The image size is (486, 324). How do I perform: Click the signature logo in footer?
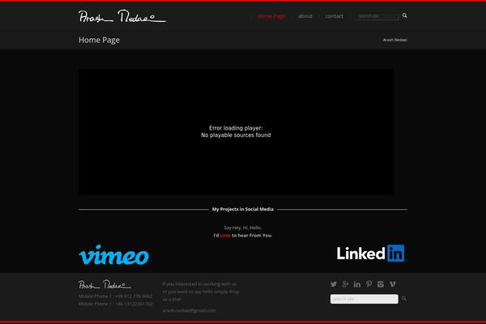(104, 284)
